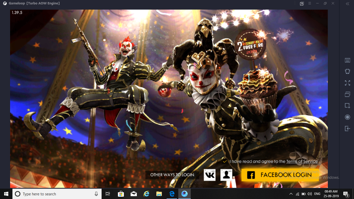Enter fullscreen with the expand arrows icon

pos(348,83)
